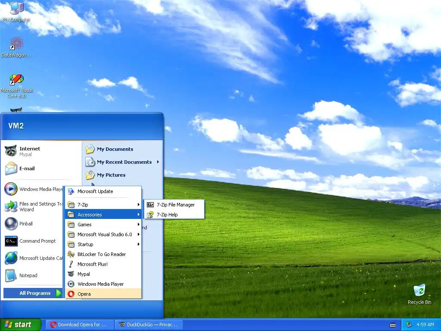The height and width of the screenshot is (331, 441).
Task: Open 7-Zip Help
Action: click(x=174, y=215)
